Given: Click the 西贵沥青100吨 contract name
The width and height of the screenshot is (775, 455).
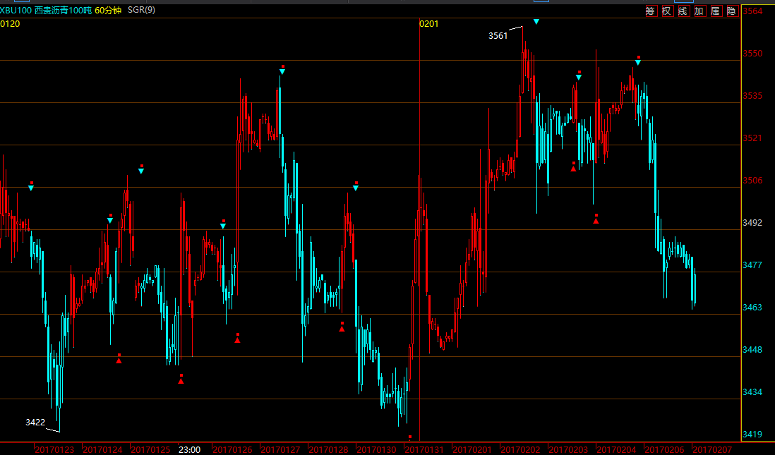Looking at the screenshot, I should tap(64, 11).
